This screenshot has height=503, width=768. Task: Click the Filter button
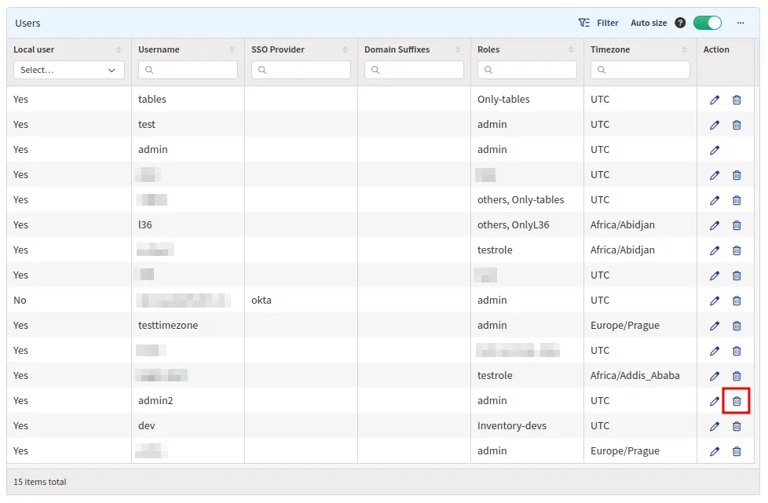[x=598, y=23]
